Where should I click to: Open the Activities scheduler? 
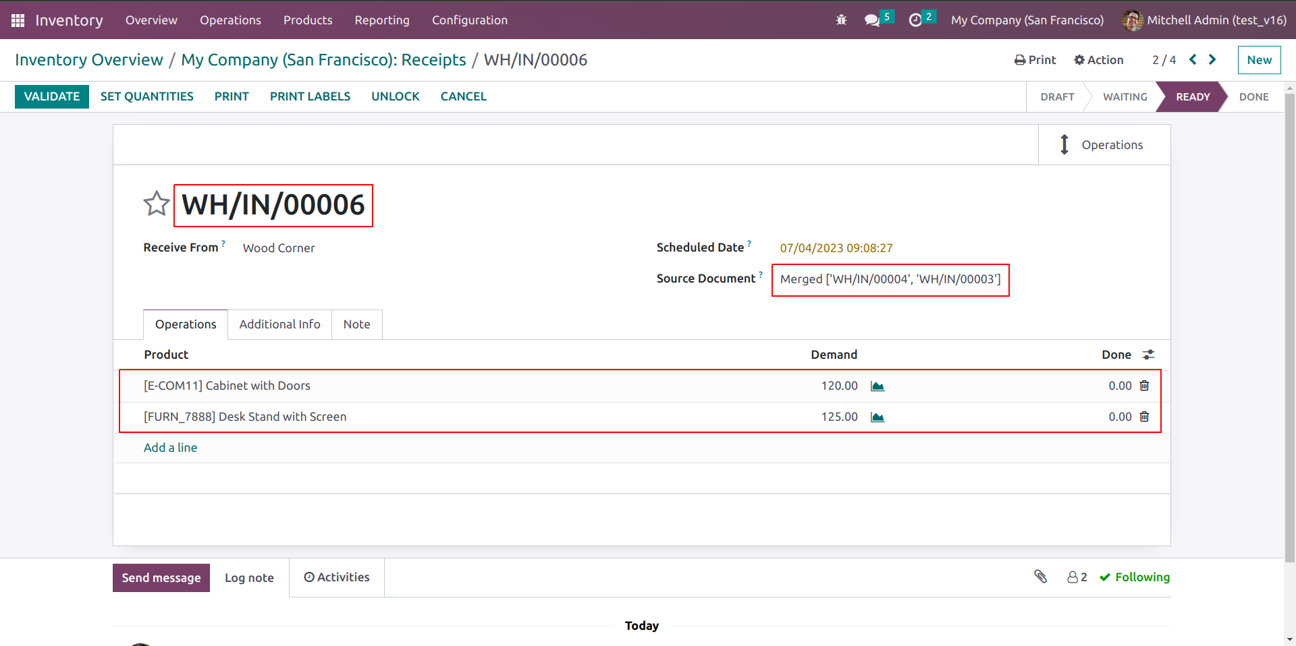337,577
